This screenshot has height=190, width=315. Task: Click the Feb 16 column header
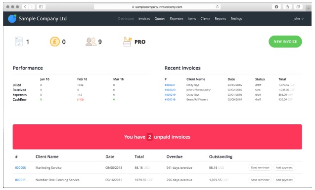pyautogui.click(x=82, y=79)
